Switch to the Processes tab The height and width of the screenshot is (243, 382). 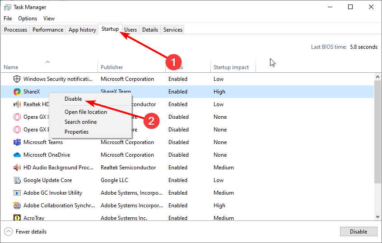(16, 30)
